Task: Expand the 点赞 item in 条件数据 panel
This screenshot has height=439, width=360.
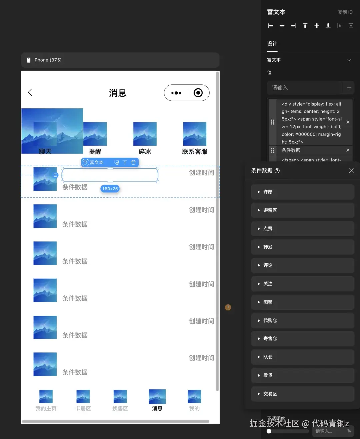Action: (x=302, y=229)
